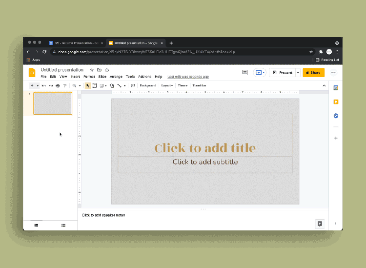Bookmark this page with address bar star
The width and height of the screenshot is (366, 268).
[x=311, y=52]
